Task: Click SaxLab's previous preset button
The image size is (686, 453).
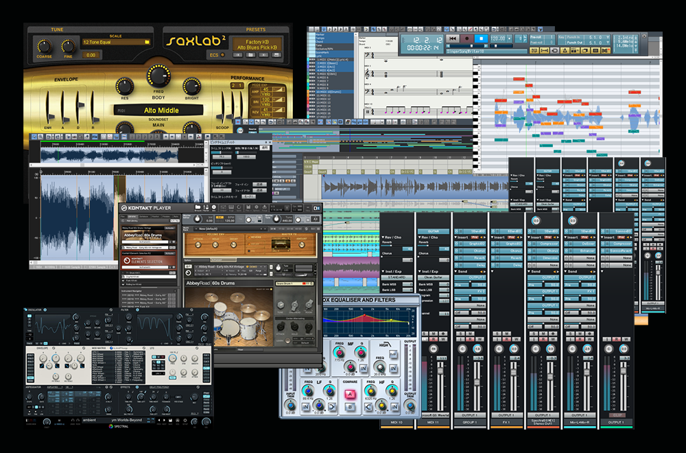Action: (237, 55)
